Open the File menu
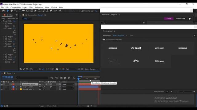The width and height of the screenshot is (197, 110). tap(2, 7)
